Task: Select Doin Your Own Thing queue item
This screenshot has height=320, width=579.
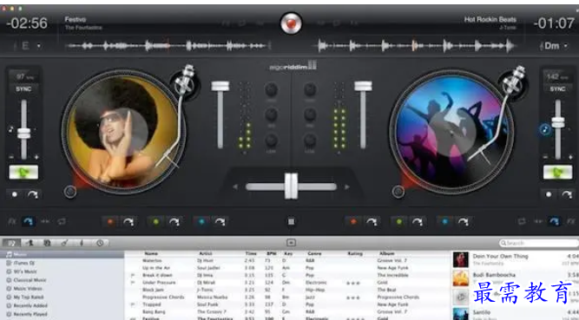Action: [516, 259]
